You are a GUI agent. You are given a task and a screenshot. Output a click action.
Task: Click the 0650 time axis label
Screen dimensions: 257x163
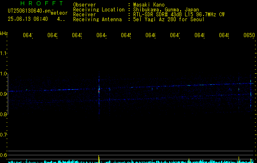249,35
